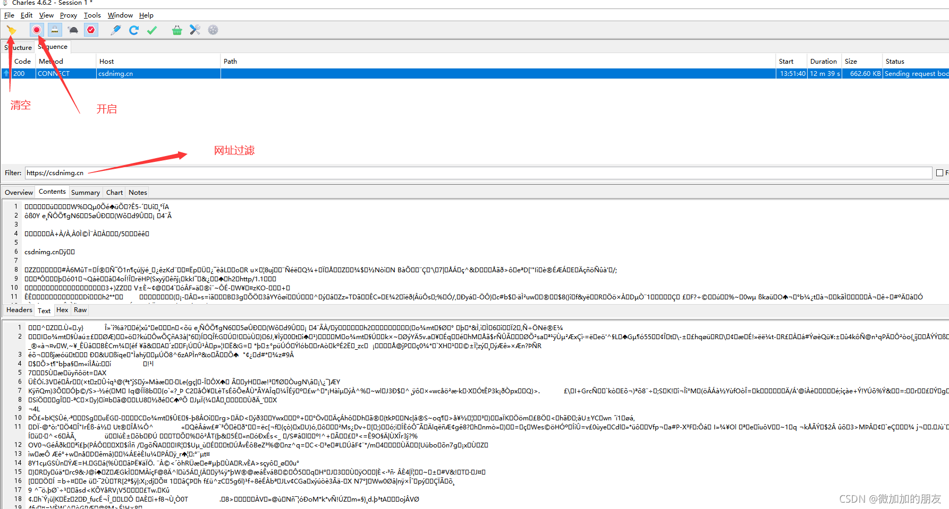The image size is (949, 509).
Task: Enable throttling with the turtle icon
Action: (73, 30)
